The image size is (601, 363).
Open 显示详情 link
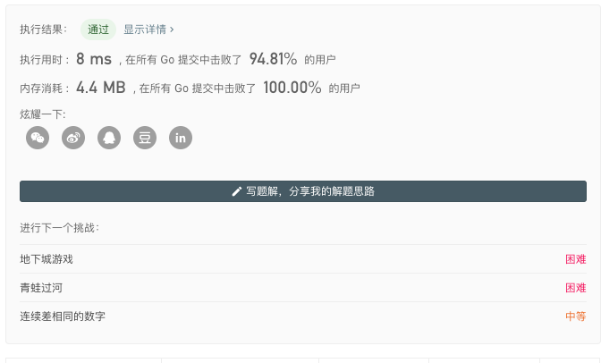coord(145,30)
